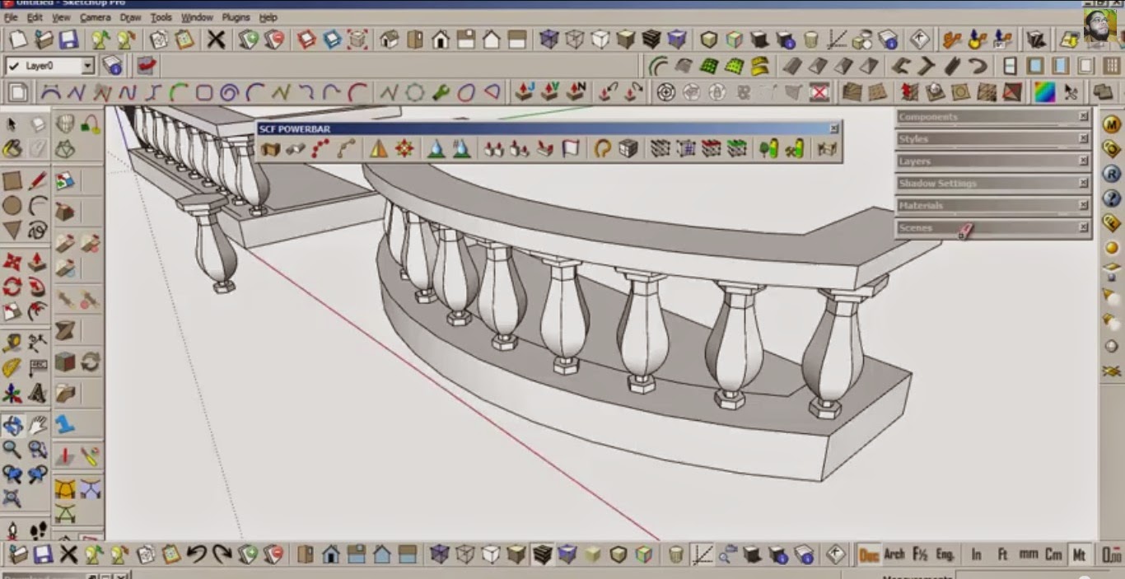
Task: Choose the Zoom magnifier tool
Action: pyautogui.click(x=12, y=450)
